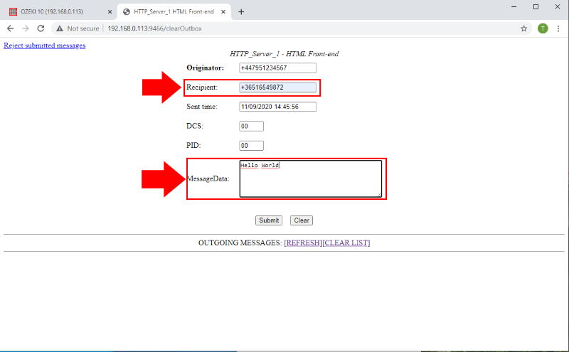Focus the Originator input field

click(x=277, y=68)
